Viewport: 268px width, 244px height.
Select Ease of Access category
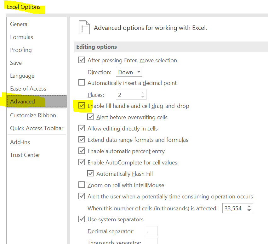tap(28, 89)
